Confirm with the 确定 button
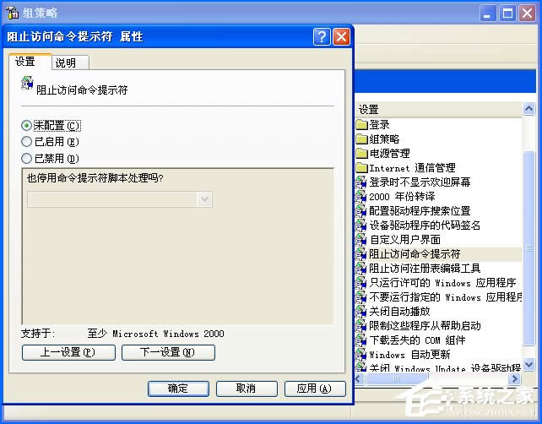Viewport: 542px width, 424px height. [x=178, y=389]
